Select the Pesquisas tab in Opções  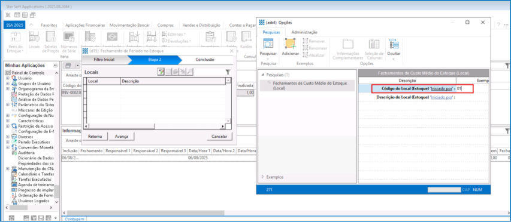pyautogui.click(x=271, y=32)
